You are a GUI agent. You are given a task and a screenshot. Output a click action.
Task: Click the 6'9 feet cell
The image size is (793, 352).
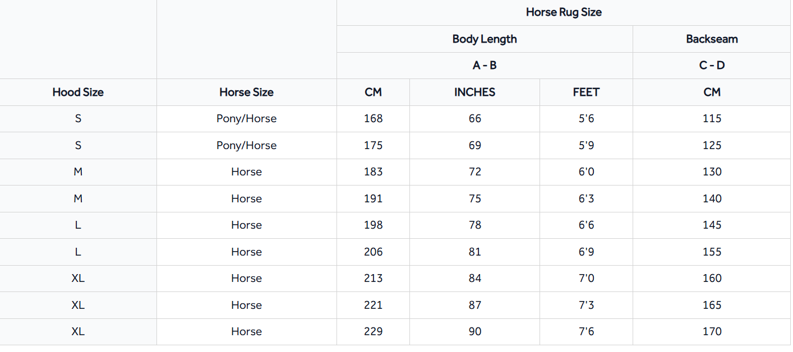point(586,252)
